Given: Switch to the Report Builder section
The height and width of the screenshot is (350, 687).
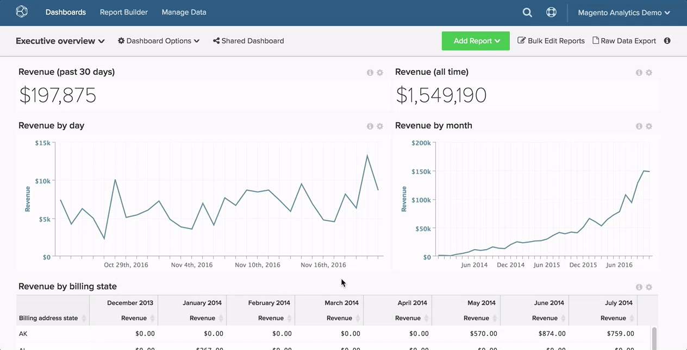Looking at the screenshot, I should pos(123,12).
